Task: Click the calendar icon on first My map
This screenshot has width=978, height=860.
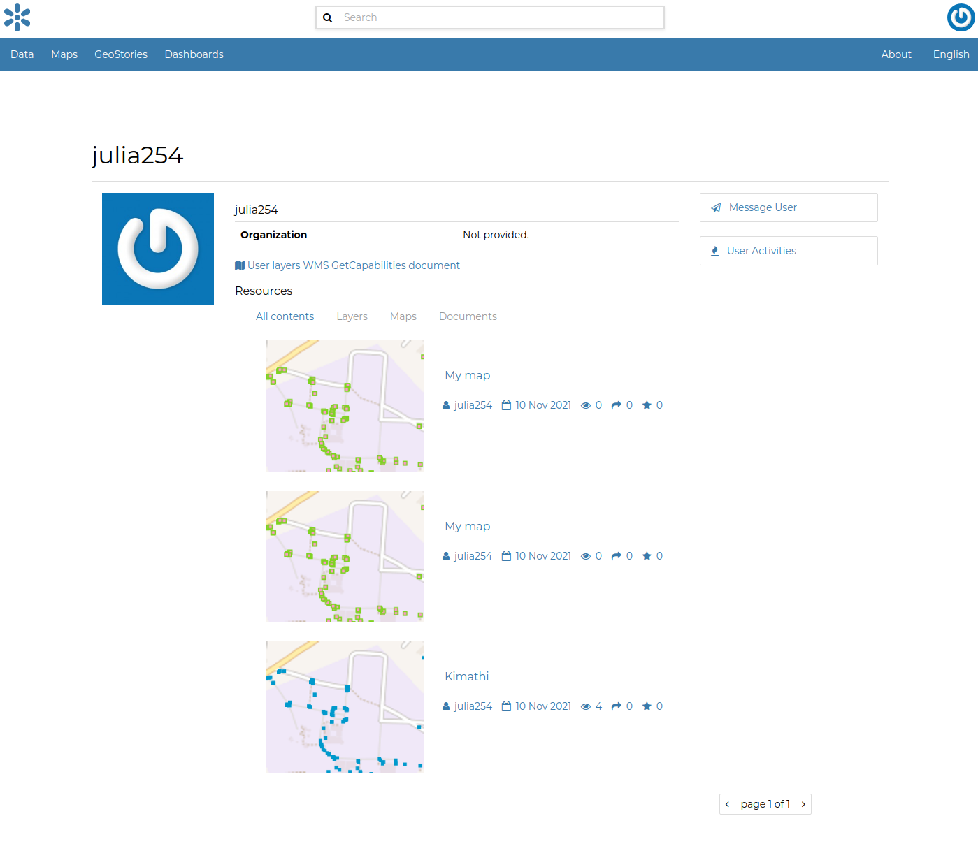Action: pos(506,405)
